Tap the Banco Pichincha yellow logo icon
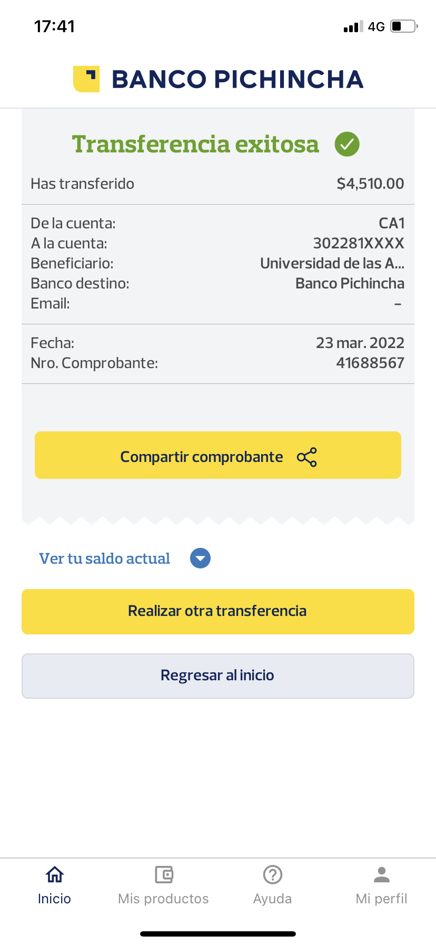This screenshot has height=945, width=436. (x=86, y=79)
